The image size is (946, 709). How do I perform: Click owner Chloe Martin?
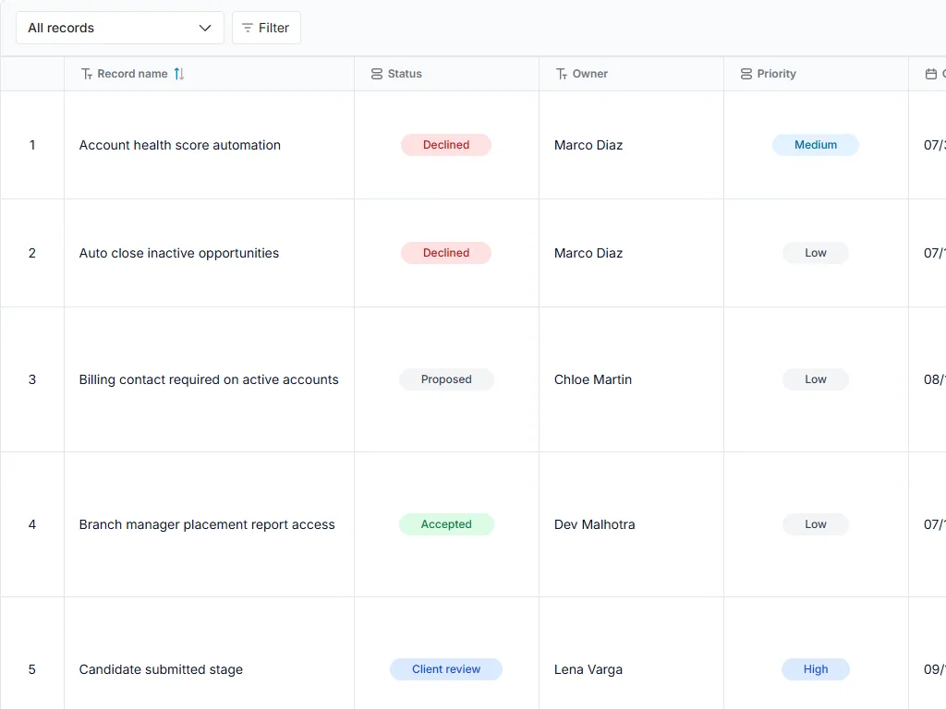pyautogui.click(x=593, y=379)
